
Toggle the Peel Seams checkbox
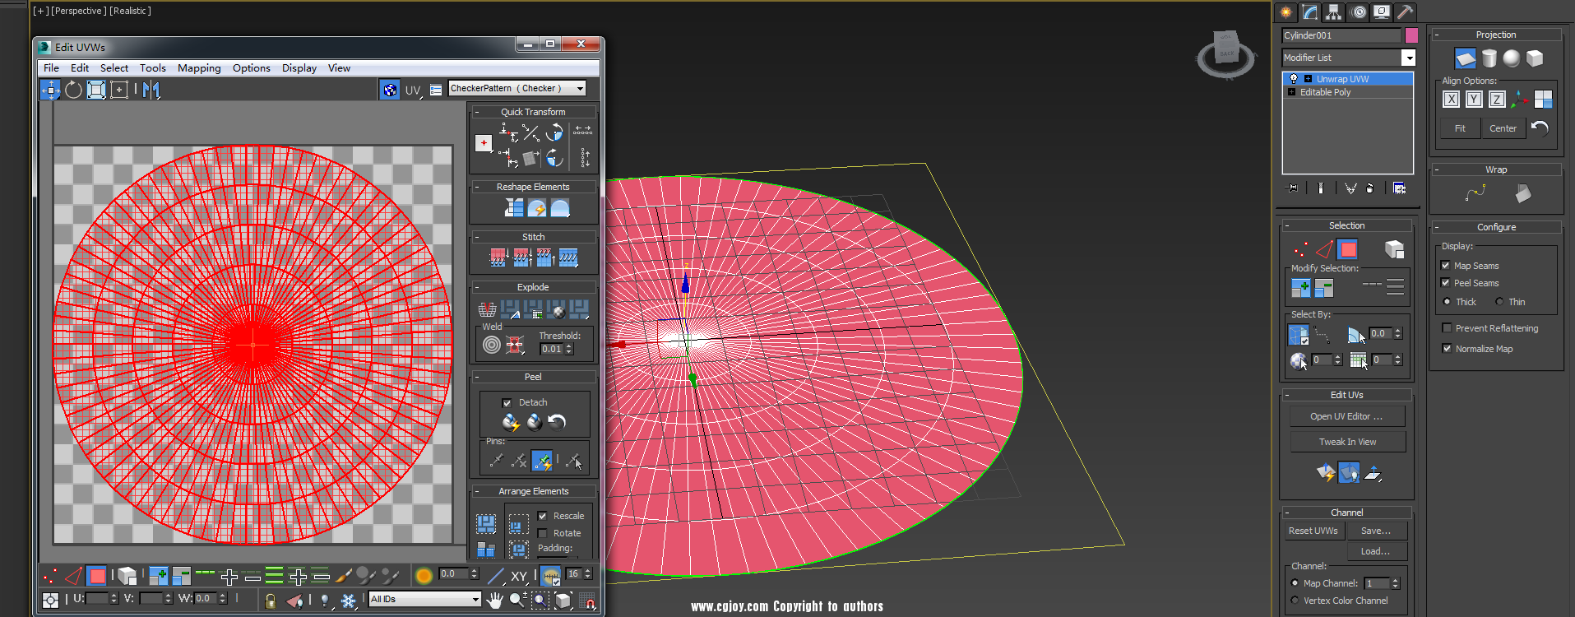coord(1446,283)
